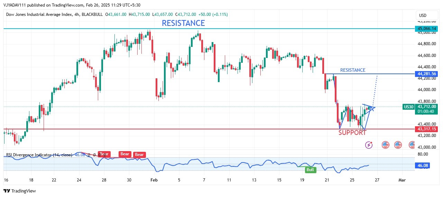
Task: Click the large RESISTANCE text at top
Action: (x=183, y=23)
